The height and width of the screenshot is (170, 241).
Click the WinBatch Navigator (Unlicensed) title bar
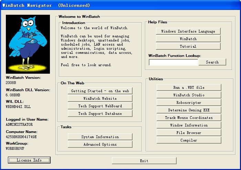(120, 5)
